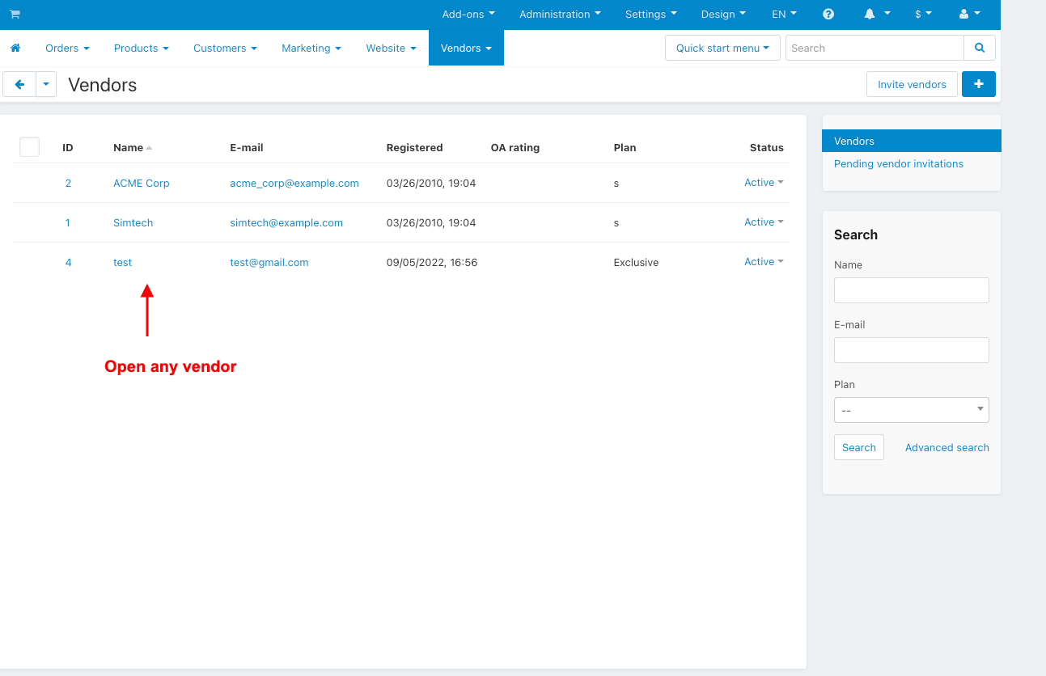Screen dimensions: 1046x676
Task: Open the notifications bell menu
Action: pyautogui.click(x=876, y=15)
